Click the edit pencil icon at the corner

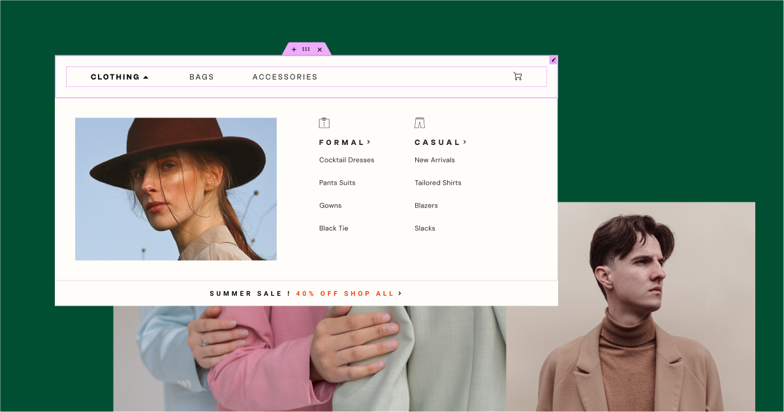point(554,60)
